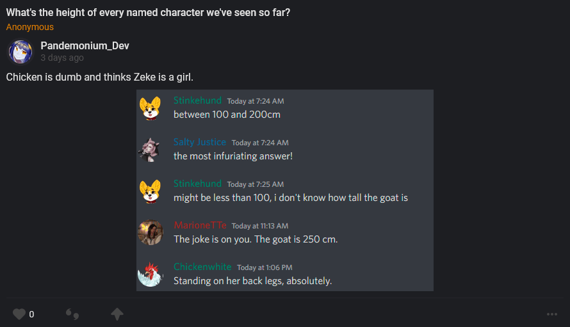Click Pandemonium_Dev's profile avatar
This screenshot has width=570, height=327.
pos(20,52)
